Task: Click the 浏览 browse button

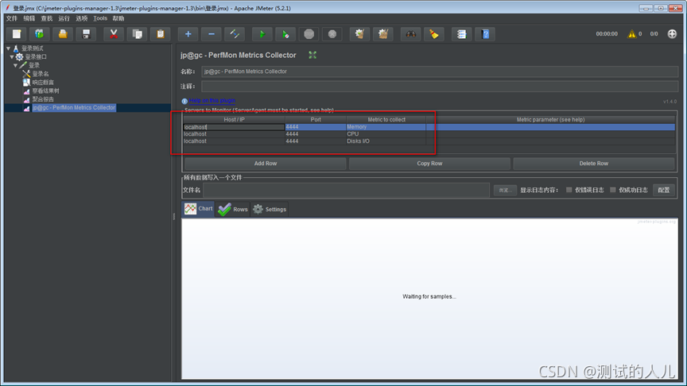Action: [505, 190]
